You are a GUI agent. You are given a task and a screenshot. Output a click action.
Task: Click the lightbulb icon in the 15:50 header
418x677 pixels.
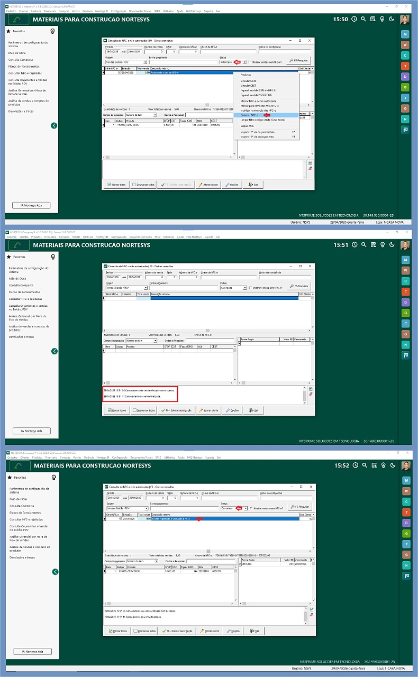(382, 19)
